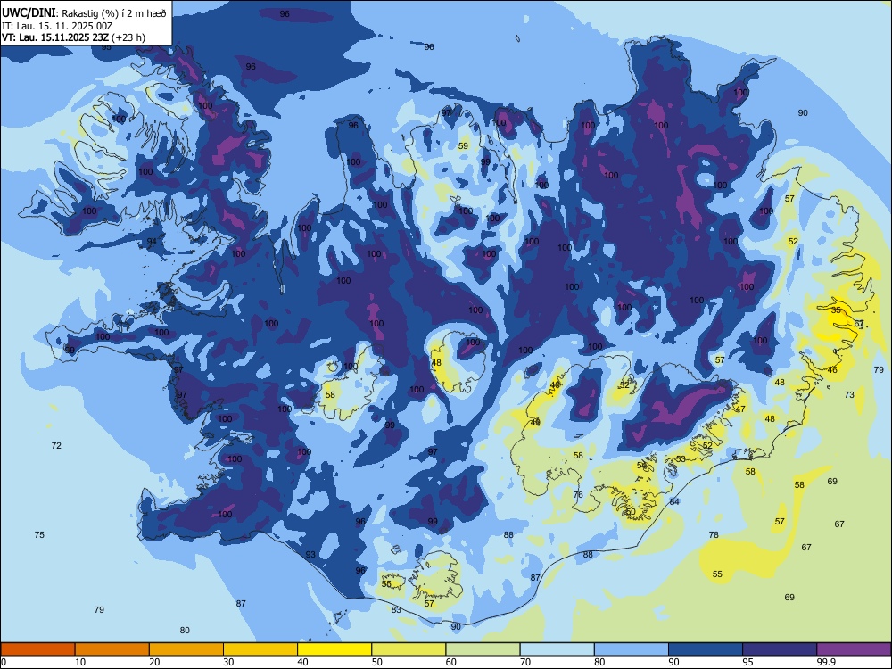The width and height of the screenshot is (892, 669).
Task: Select the purple above-99.9 legend swatch
Action: point(854,649)
